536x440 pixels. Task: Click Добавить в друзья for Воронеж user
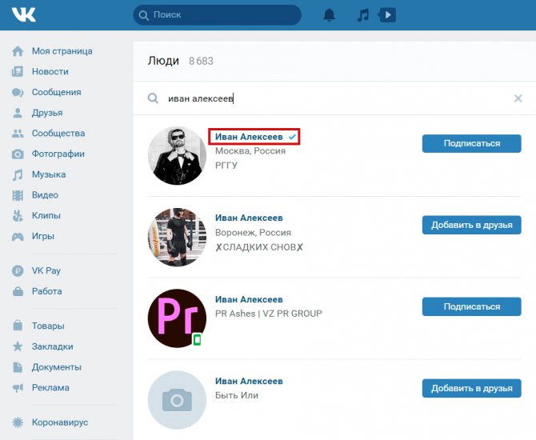tap(471, 225)
